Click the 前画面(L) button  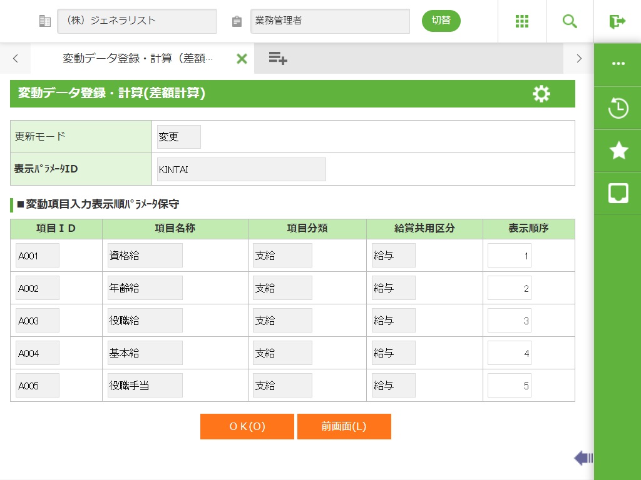pyautogui.click(x=344, y=426)
